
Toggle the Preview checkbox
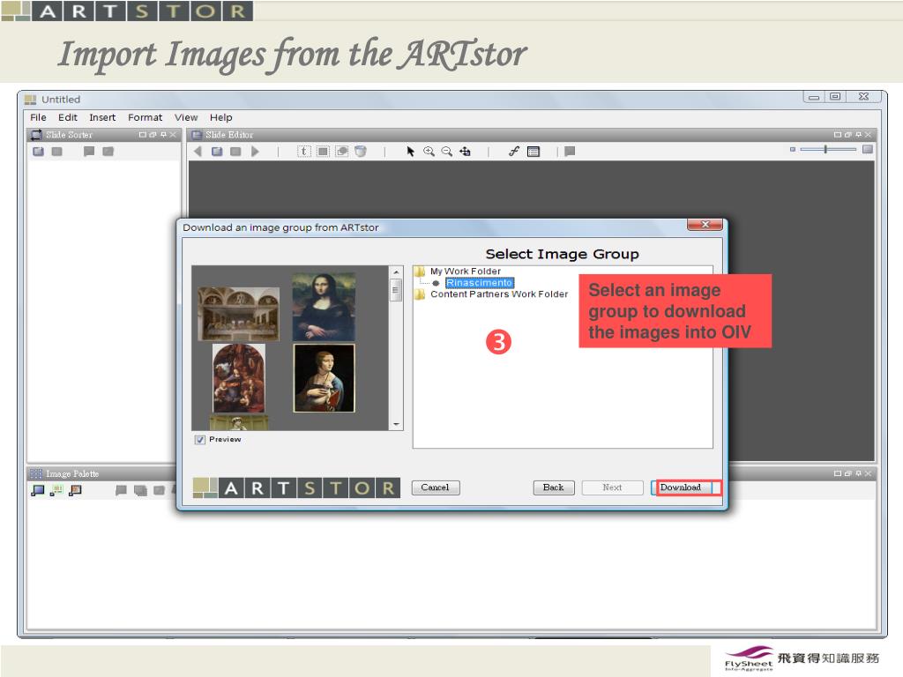200,440
